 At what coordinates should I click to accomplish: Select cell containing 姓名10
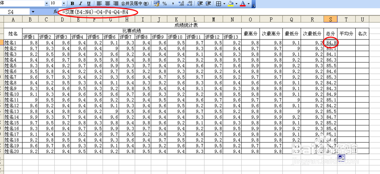point(13,94)
